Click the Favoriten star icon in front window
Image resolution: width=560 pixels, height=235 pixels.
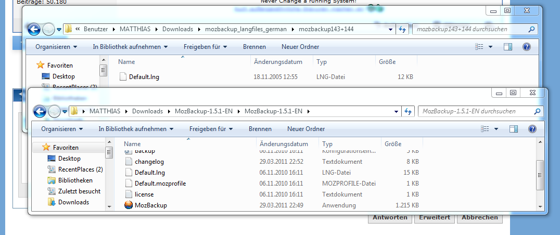(46, 147)
